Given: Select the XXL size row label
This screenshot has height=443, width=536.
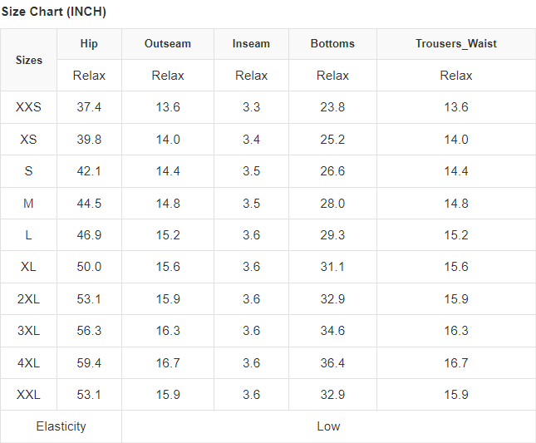Looking at the screenshot, I should coord(28,395).
